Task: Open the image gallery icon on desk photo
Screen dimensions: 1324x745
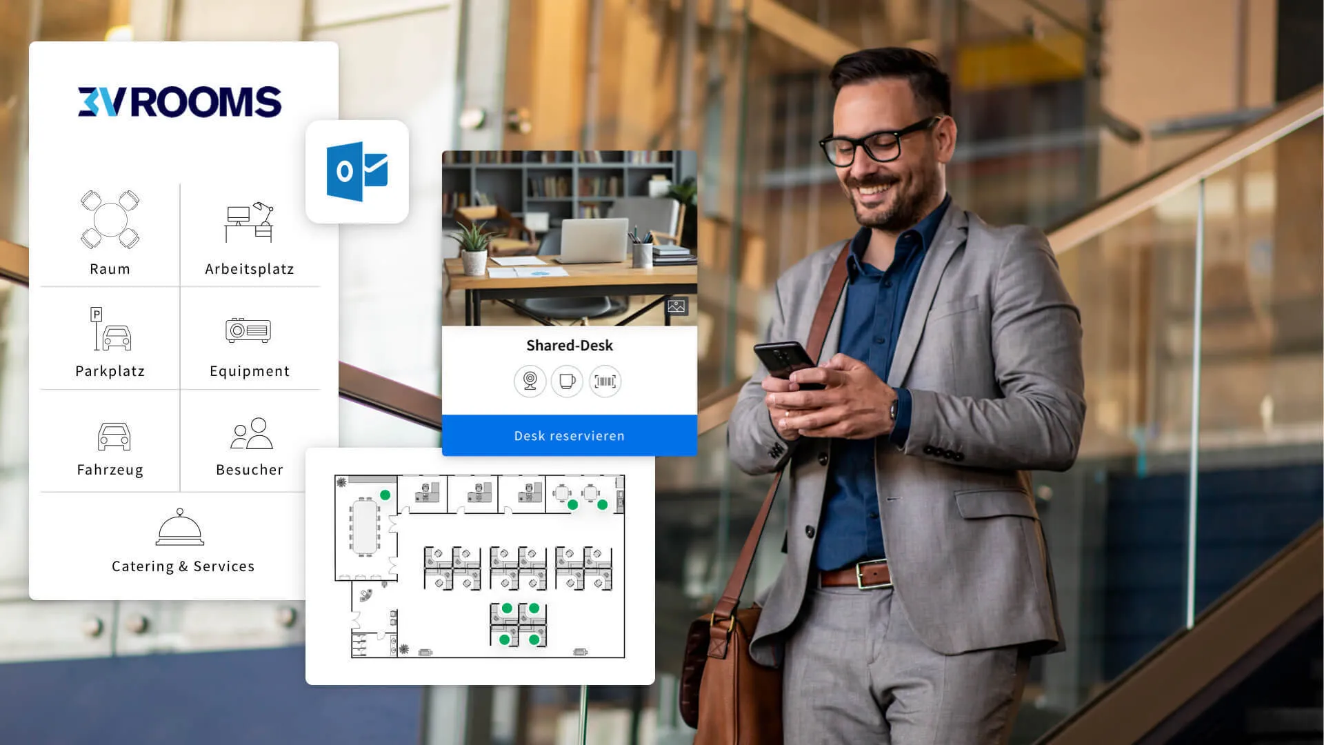Action: (676, 306)
